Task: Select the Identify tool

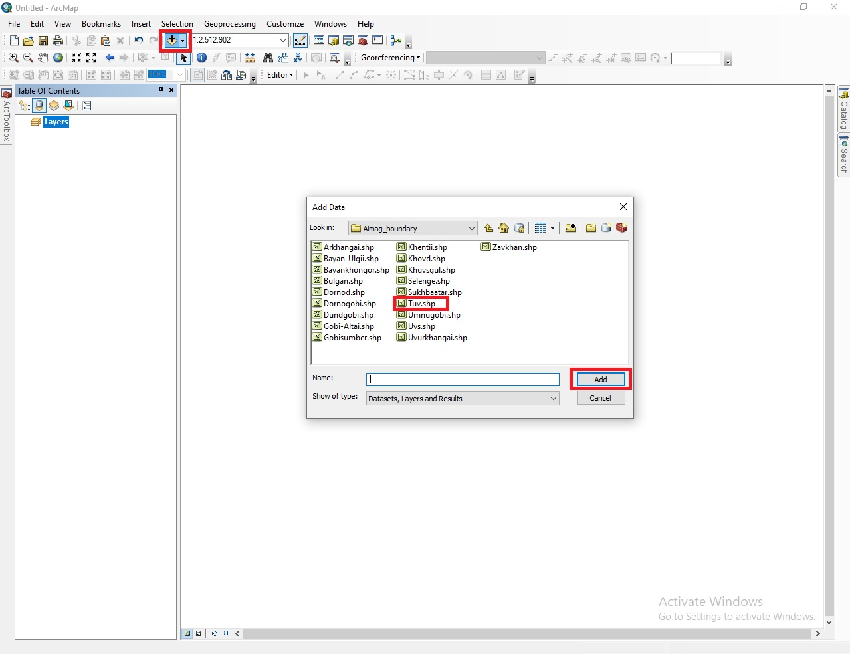Action: click(201, 58)
